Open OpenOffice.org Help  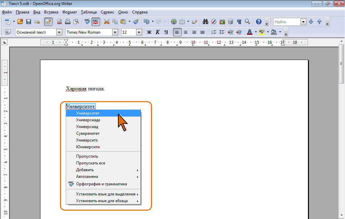(259, 22)
